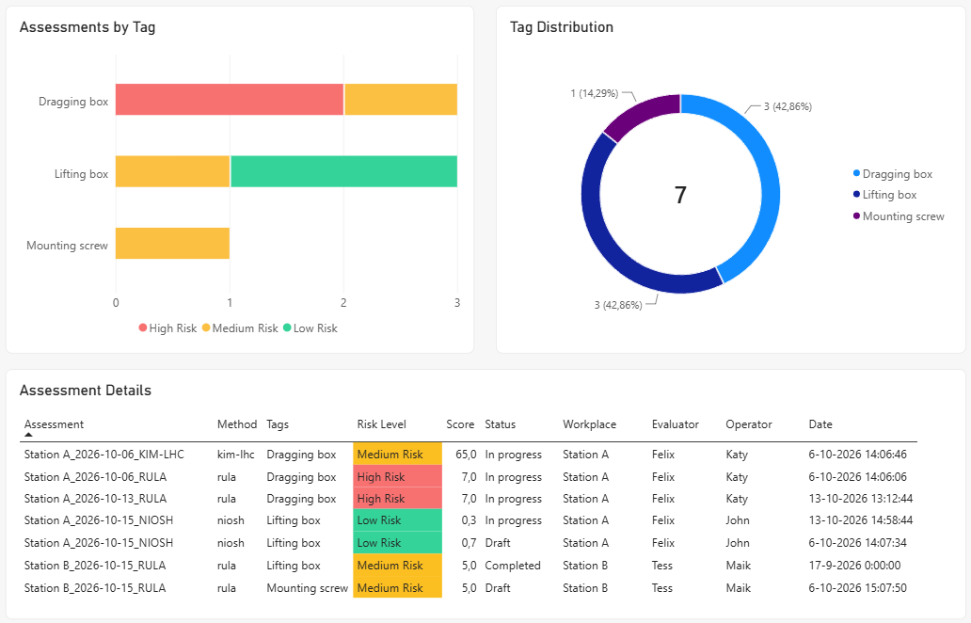Click the Low Risk legend entry under bar chart

(x=310, y=328)
